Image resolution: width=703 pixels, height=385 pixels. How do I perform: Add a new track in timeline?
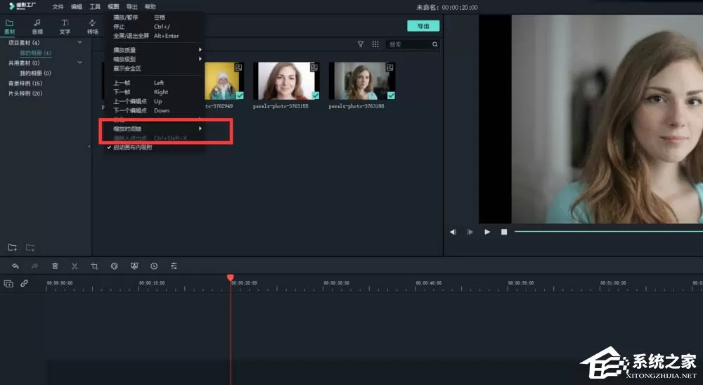point(8,283)
